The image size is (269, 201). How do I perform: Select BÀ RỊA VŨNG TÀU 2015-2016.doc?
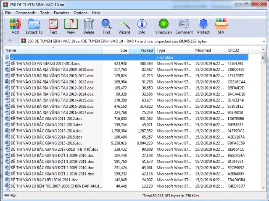(x=52, y=106)
